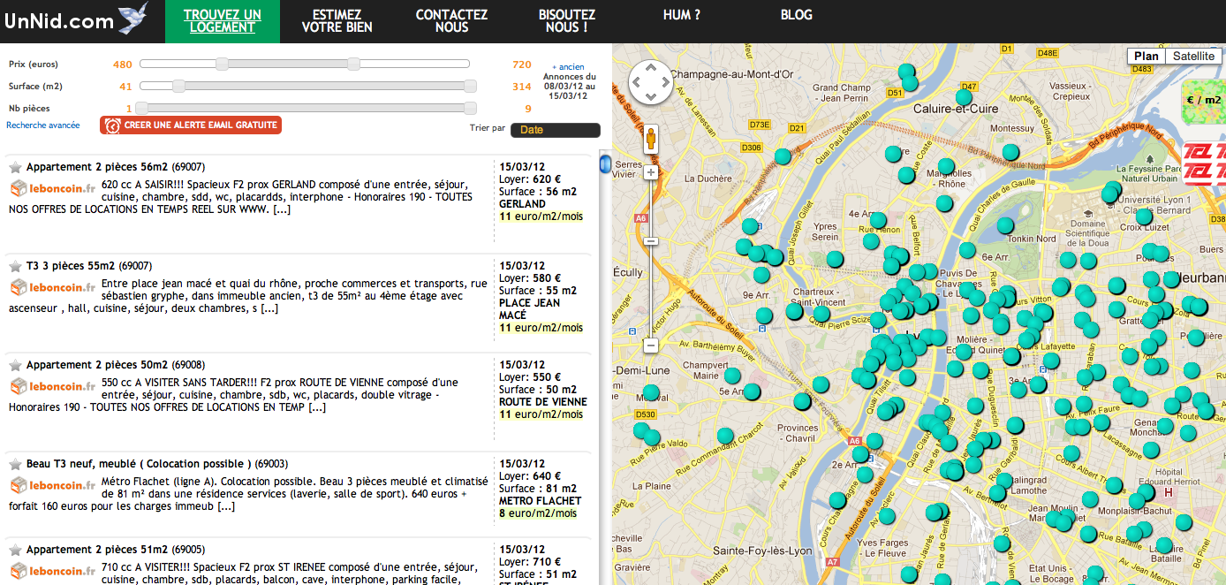The width and height of the screenshot is (1226, 585).
Task: Click the Prix minimum slider handle
Action: 223,64
